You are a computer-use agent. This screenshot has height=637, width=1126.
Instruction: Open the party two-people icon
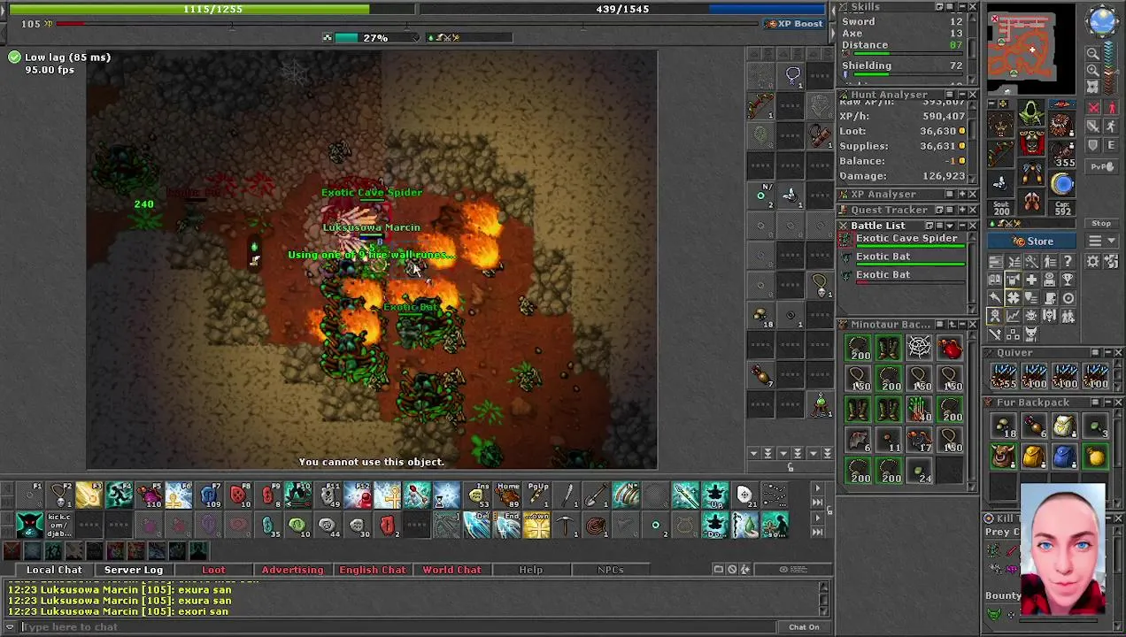point(1068,315)
